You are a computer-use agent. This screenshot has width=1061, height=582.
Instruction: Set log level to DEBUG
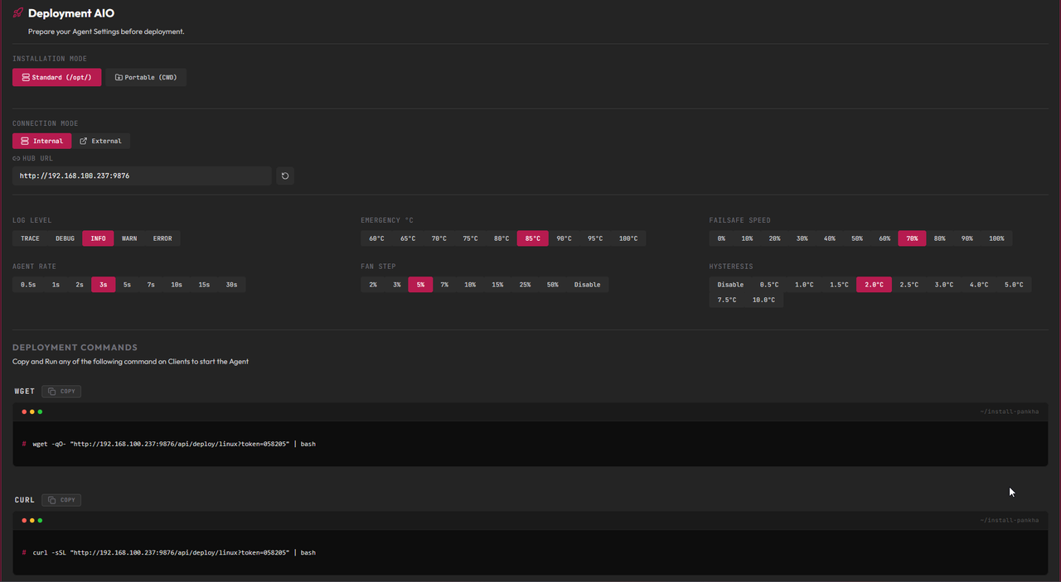65,238
